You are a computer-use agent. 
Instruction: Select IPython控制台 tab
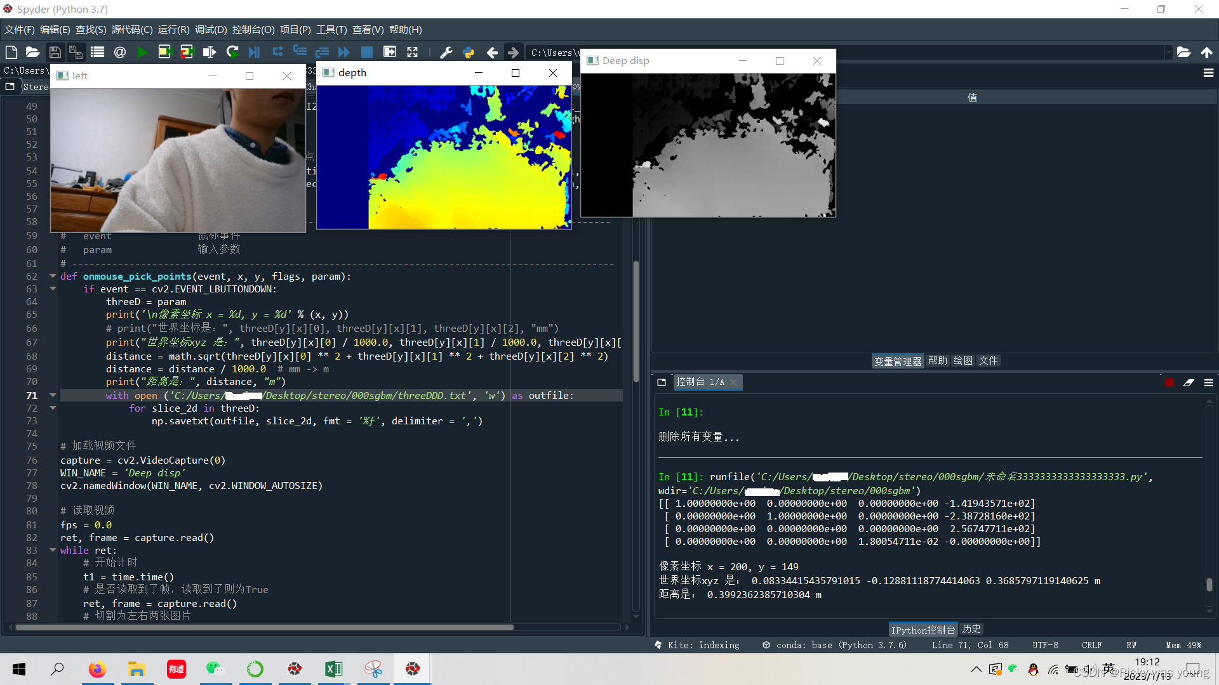point(923,629)
